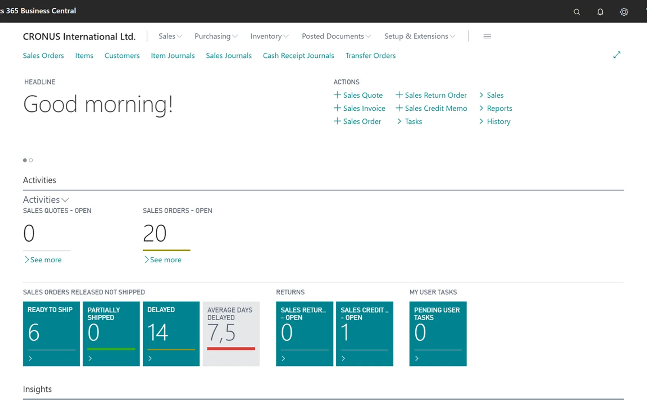647x404 pixels.
Task: Expand the Setup & Extensions dropdown
Action: [420, 36]
